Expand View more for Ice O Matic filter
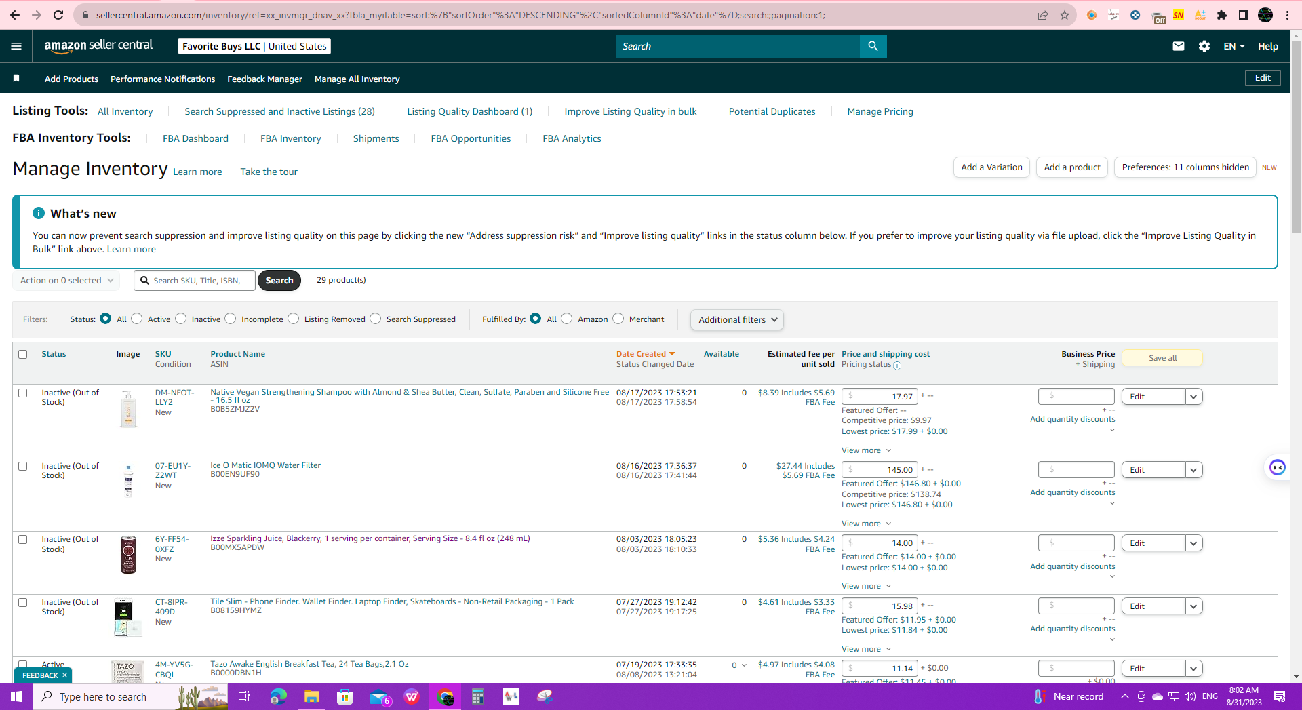Image resolution: width=1302 pixels, height=710 pixels. (867, 524)
